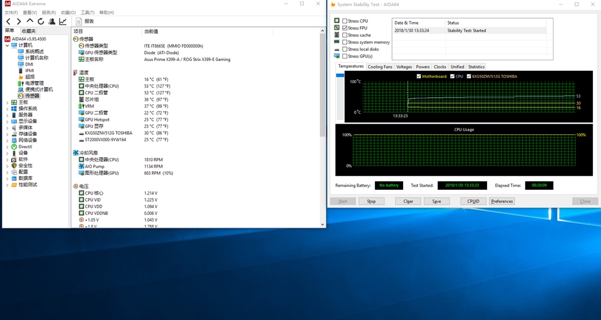Enable the Stress CPU checkbox
This screenshot has width=601, height=320.
point(345,21)
